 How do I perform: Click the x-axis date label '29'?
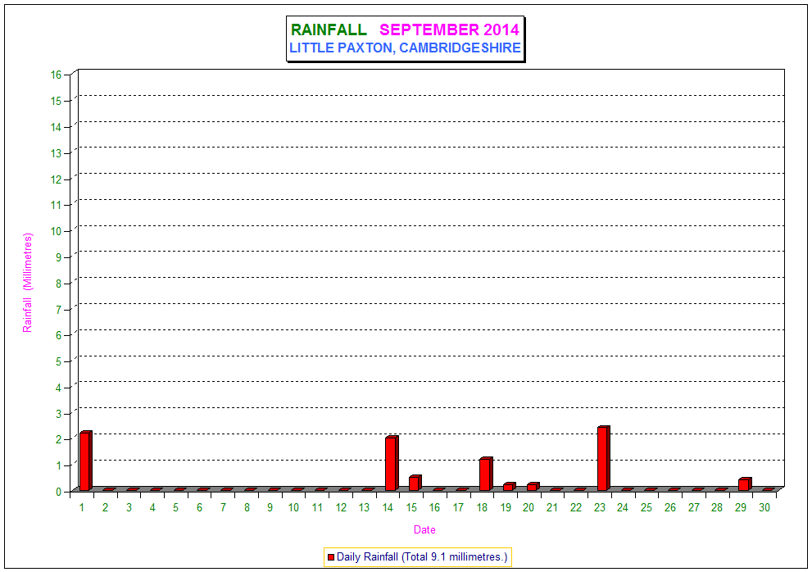coord(741,508)
